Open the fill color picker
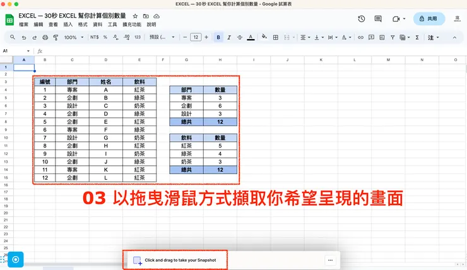The height and width of the screenshot is (270, 467). point(264,37)
